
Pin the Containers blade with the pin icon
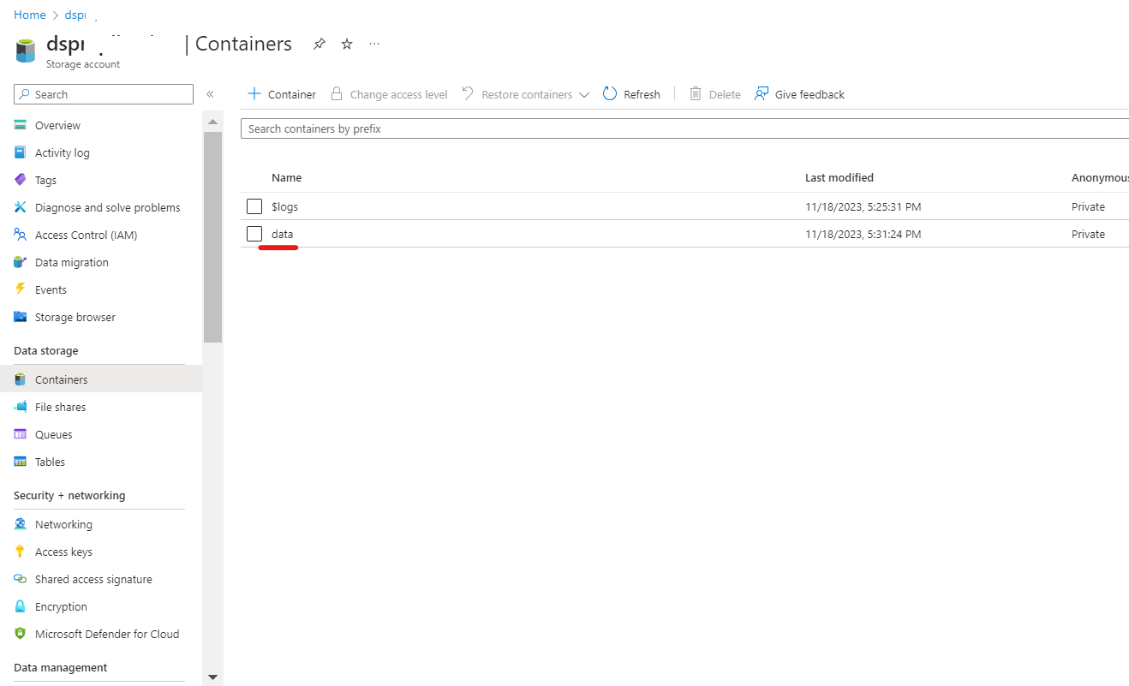click(320, 44)
